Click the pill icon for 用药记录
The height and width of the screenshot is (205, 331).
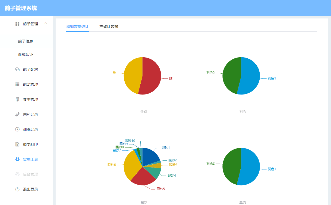point(17,114)
